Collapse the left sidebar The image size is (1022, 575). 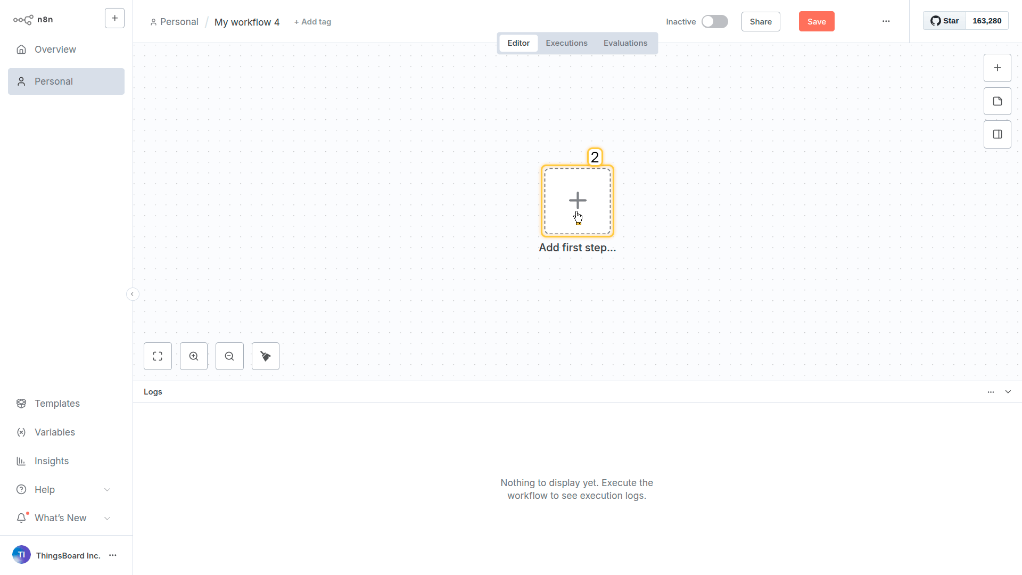pyautogui.click(x=133, y=294)
